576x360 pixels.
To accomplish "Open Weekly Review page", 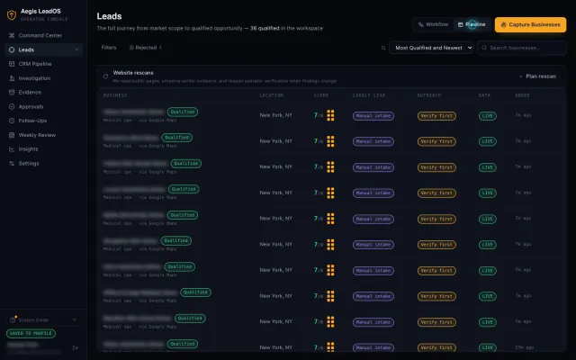I will click(x=44, y=135).
